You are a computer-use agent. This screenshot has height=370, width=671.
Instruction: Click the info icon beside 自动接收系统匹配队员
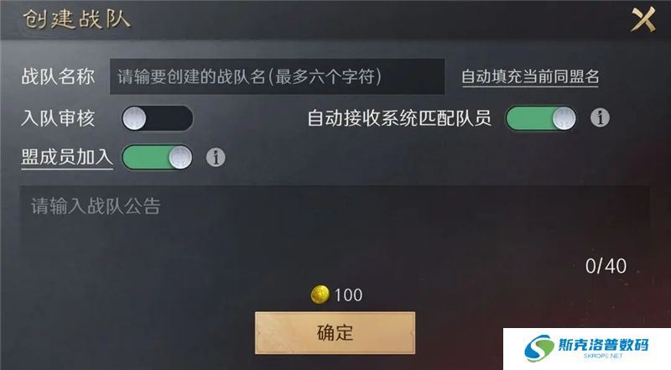[600, 117]
